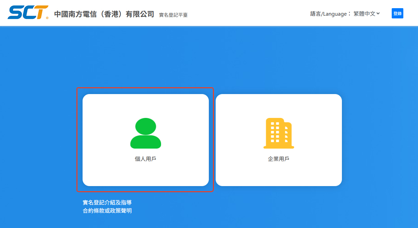Screen dimensions: 418x228
Task: Click the 企業用戶 text label
Action: point(278,159)
